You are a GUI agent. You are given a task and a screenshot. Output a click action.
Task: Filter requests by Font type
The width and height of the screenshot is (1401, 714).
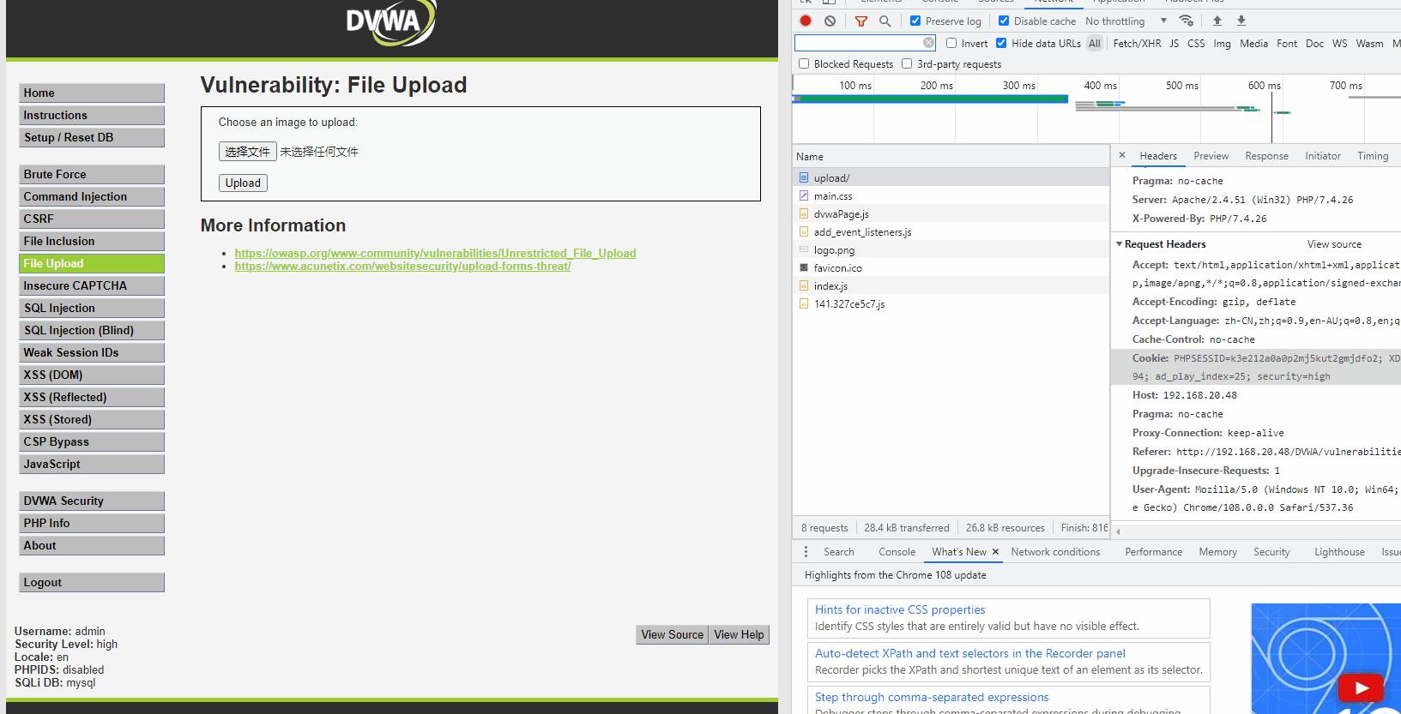pos(1287,44)
